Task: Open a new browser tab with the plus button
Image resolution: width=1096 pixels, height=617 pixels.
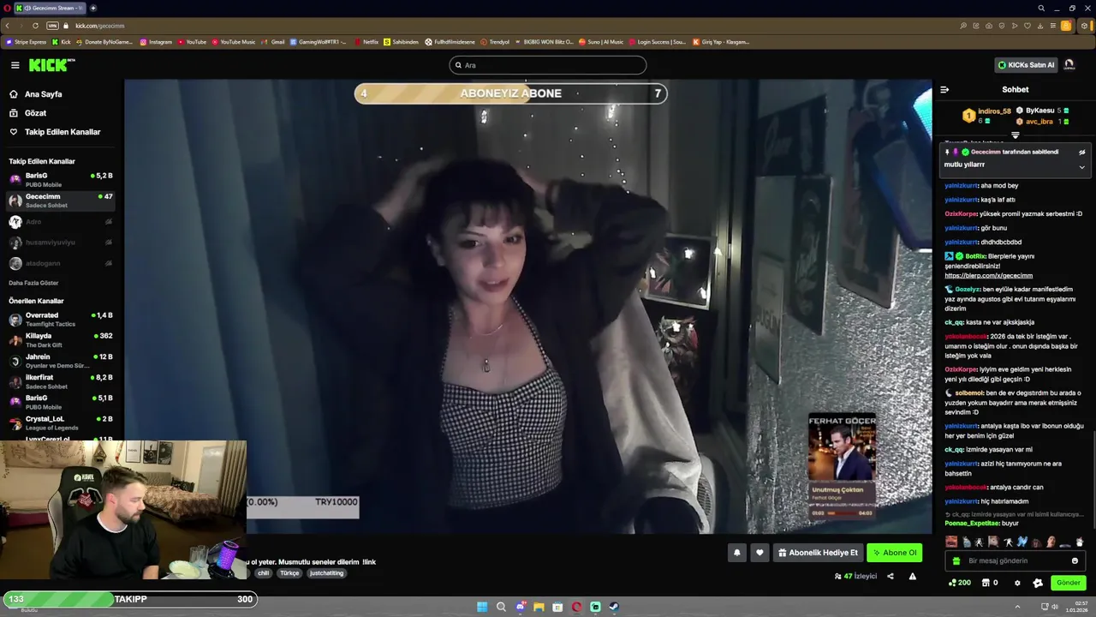Action: [92, 8]
